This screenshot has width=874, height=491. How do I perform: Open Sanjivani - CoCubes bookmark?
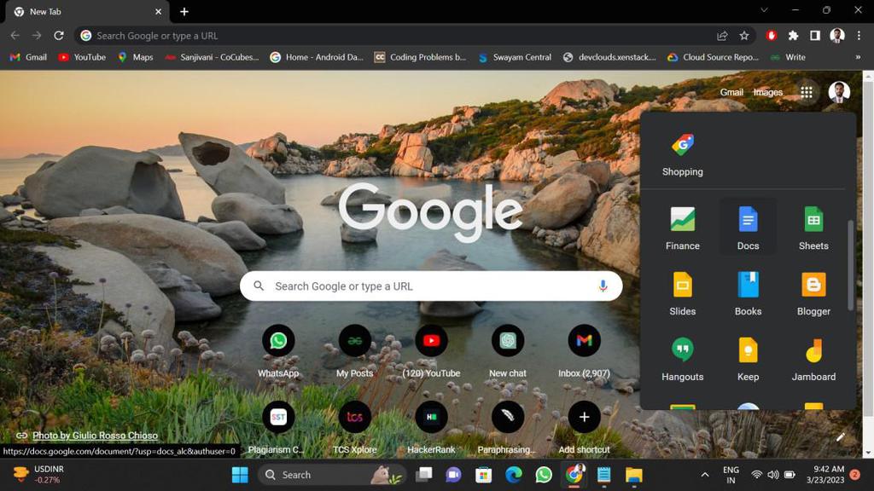tap(213, 57)
